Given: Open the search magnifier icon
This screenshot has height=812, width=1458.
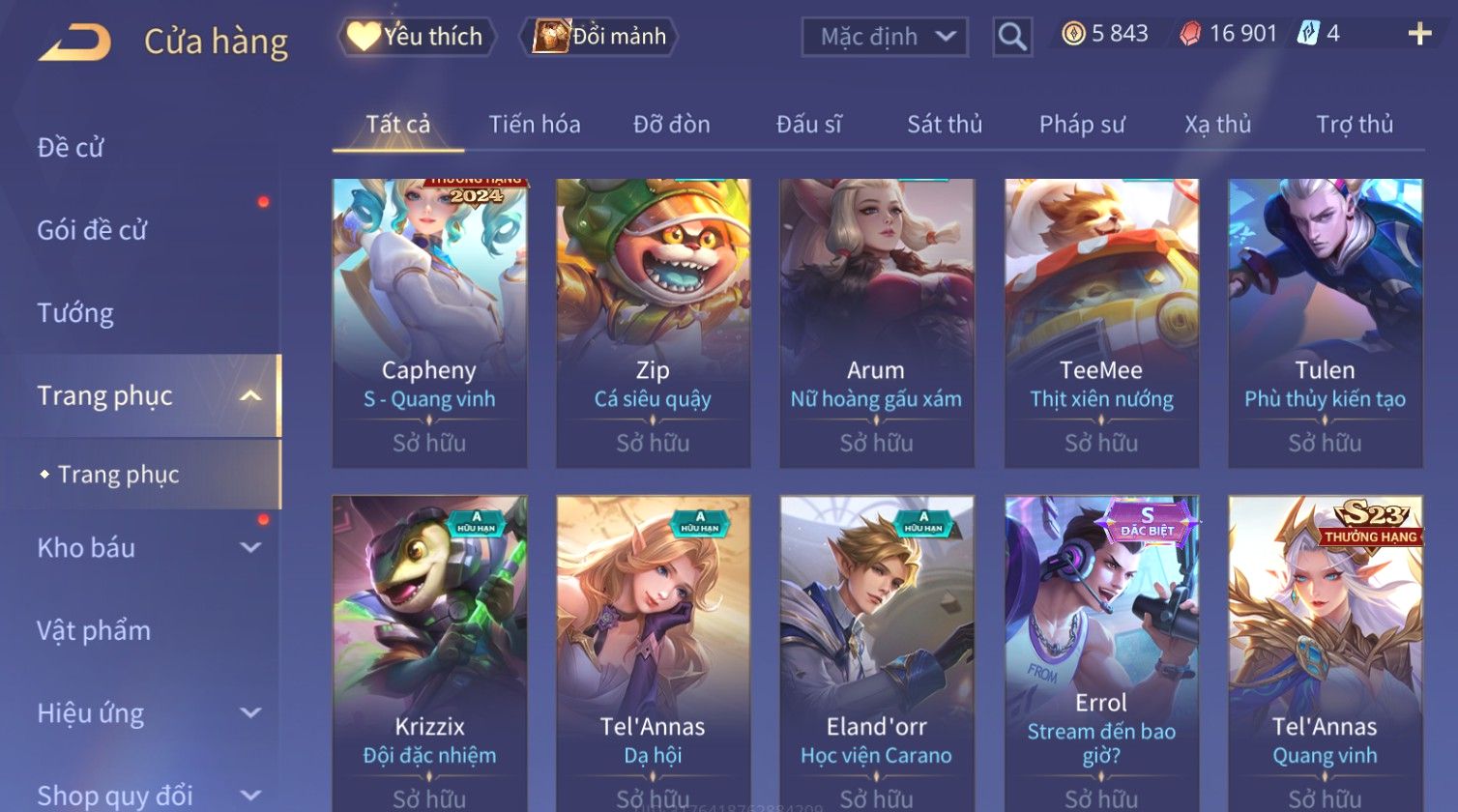Looking at the screenshot, I should point(1012,38).
